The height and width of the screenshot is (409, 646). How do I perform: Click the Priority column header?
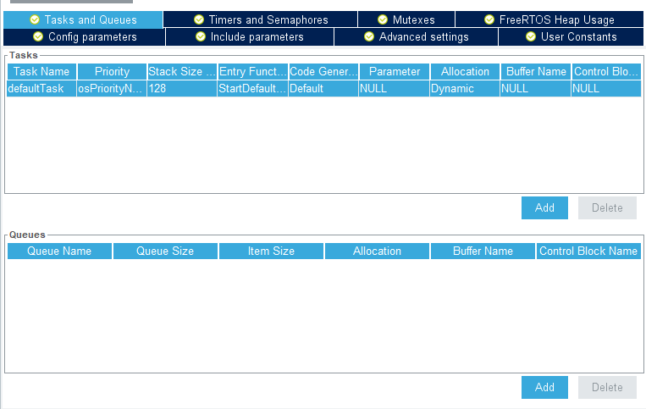click(x=112, y=72)
